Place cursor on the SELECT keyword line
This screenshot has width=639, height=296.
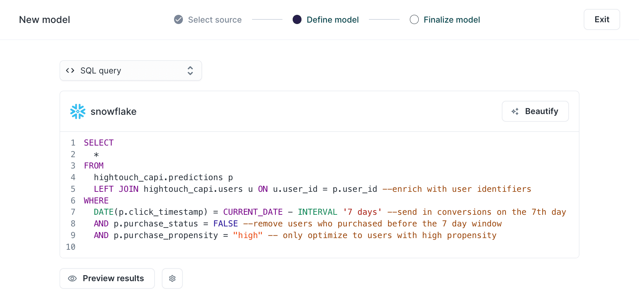pyautogui.click(x=99, y=143)
